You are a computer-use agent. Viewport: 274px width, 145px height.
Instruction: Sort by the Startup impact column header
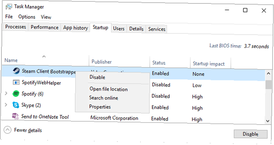(209, 64)
